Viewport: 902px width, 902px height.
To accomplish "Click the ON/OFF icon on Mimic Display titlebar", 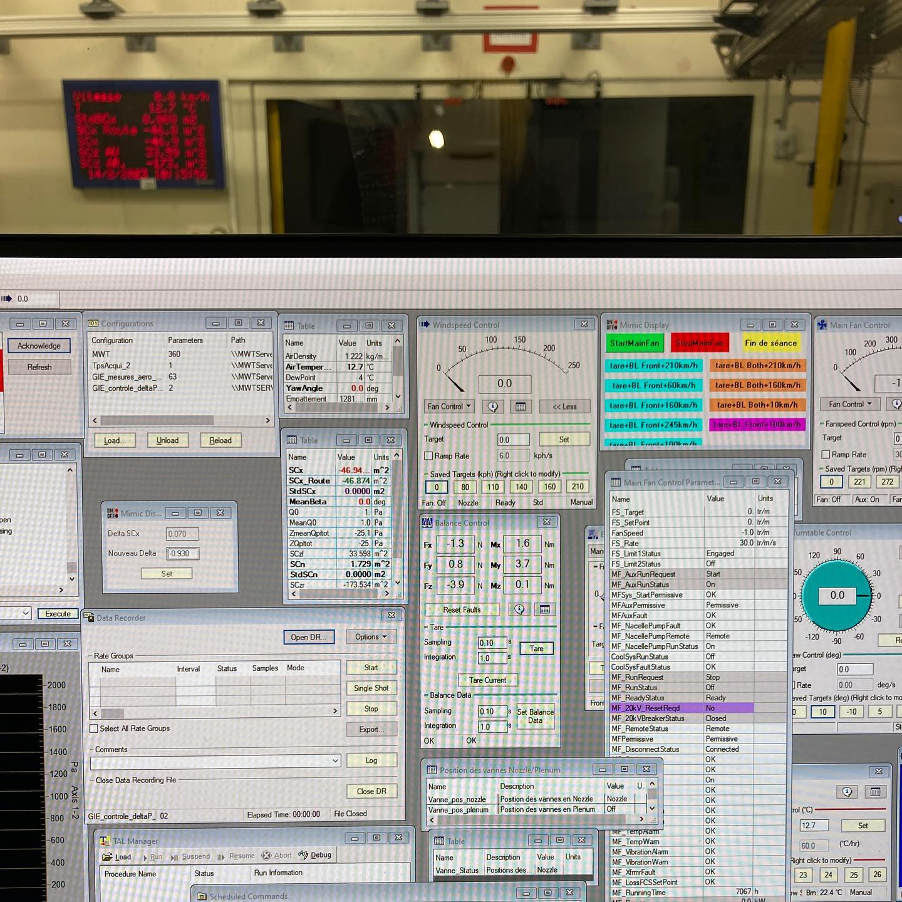I will click(611, 325).
